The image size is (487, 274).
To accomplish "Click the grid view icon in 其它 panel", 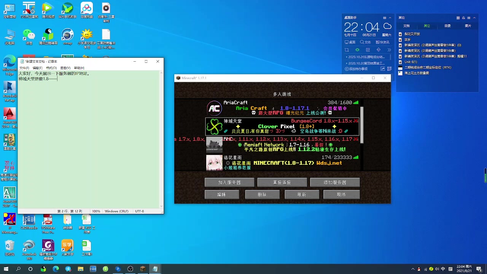I will tap(458, 18).
